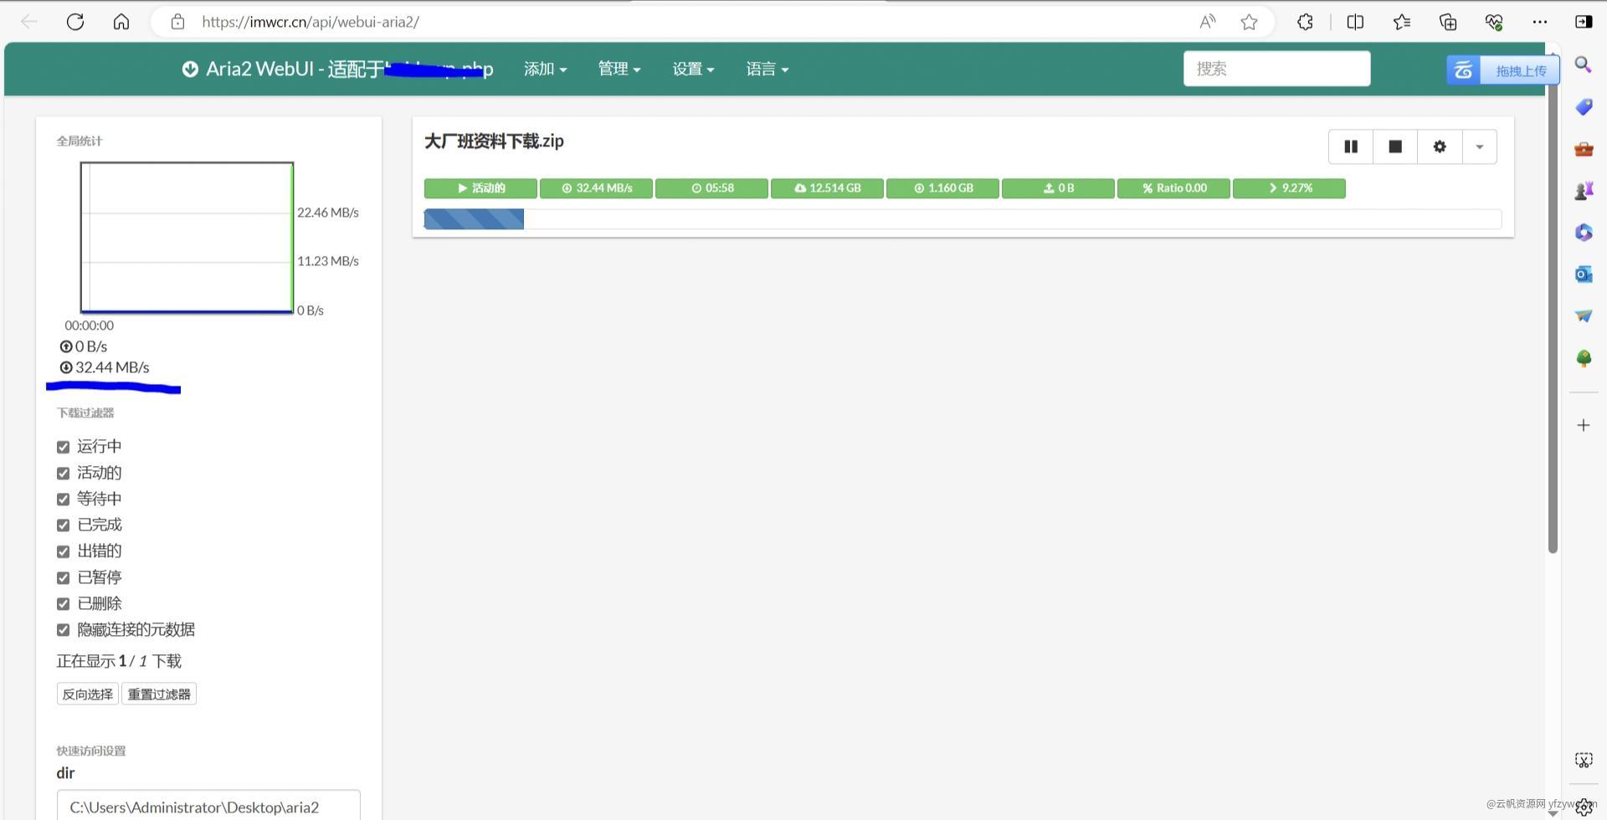The image size is (1607, 820).
Task: Open sidebar Search icon
Action: pyautogui.click(x=1584, y=64)
